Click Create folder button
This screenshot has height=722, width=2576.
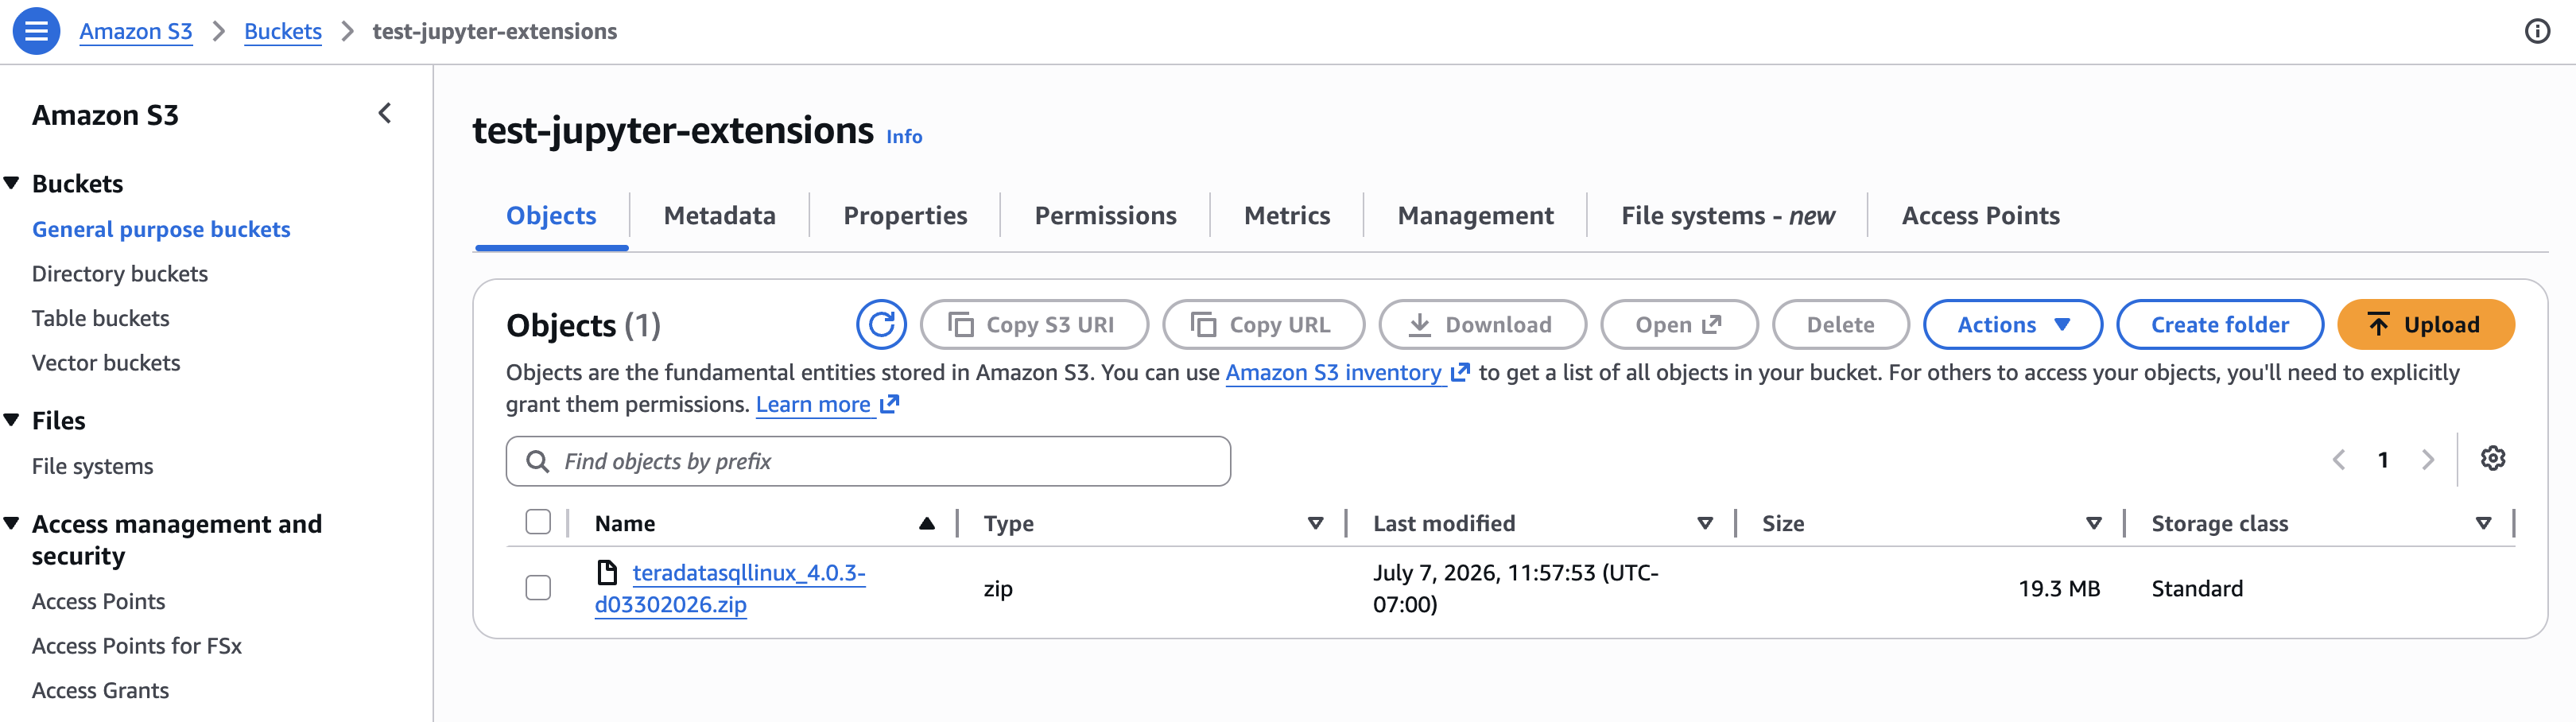[x=2219, y=324]
